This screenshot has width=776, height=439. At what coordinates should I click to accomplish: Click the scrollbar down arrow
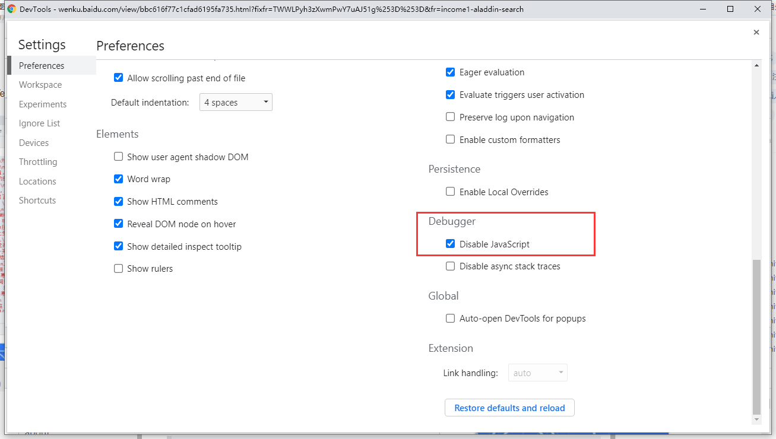click(x=756, y=419)
